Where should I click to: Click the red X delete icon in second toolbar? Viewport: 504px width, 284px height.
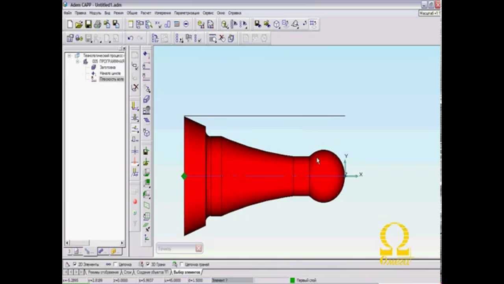(222, 38)
